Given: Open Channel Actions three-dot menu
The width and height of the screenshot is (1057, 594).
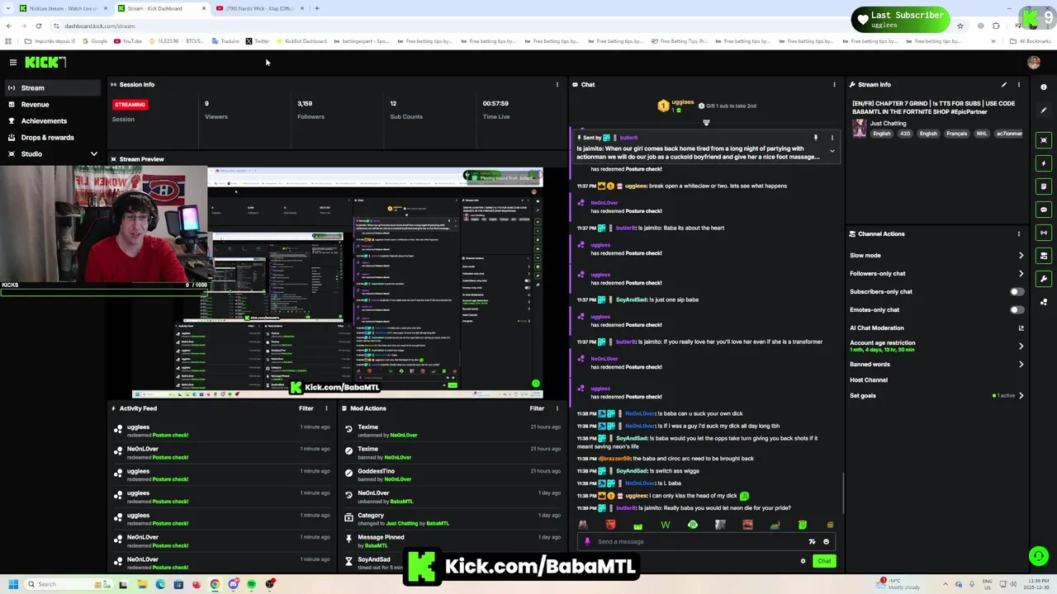Looking at the screenshot, I should click(1018, 233).
